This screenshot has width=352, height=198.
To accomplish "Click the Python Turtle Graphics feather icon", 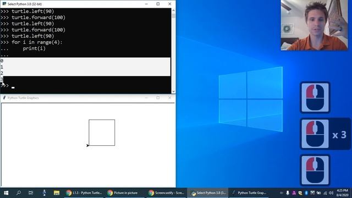I will (x=4, y=98).
